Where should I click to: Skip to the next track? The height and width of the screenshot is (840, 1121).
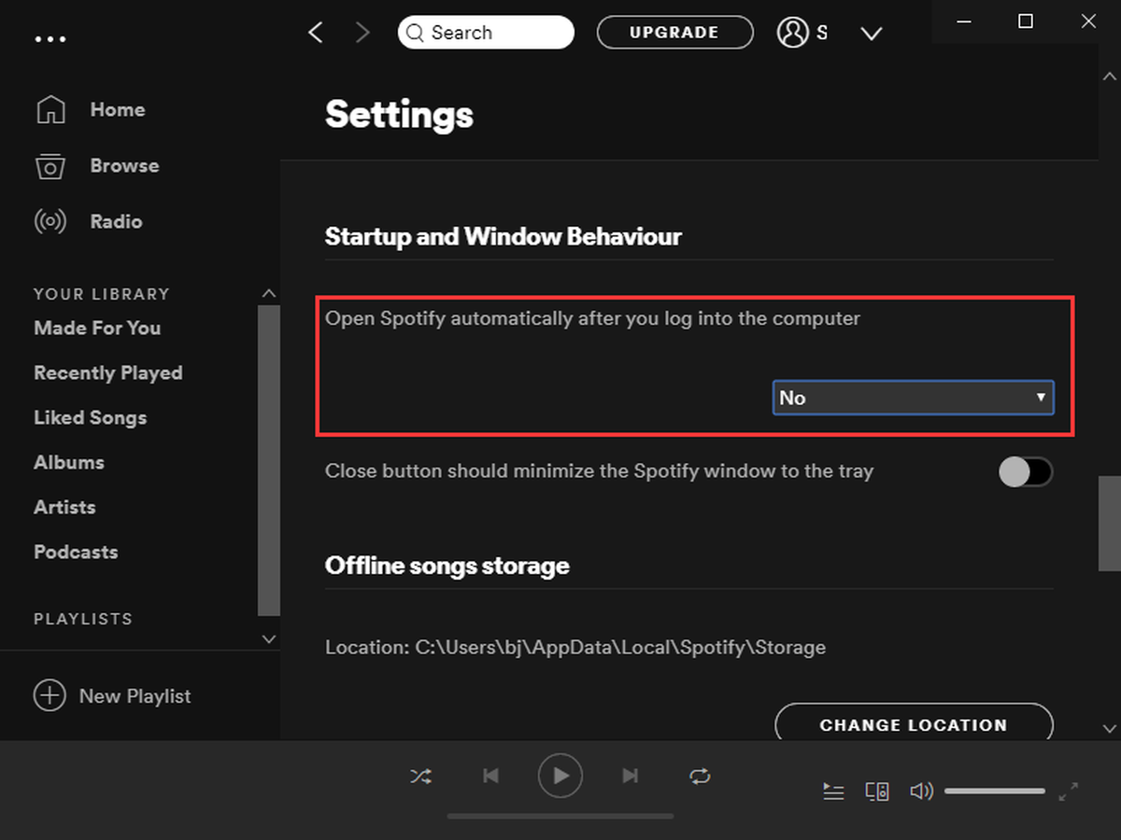[x=631, y=776]
